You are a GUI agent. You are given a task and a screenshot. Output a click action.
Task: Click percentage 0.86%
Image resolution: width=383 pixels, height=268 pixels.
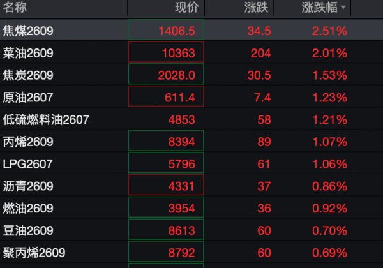click(329, 186)
